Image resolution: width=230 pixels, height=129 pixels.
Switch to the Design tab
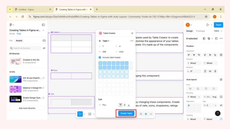pyautogui.click(x=189, y=31)
